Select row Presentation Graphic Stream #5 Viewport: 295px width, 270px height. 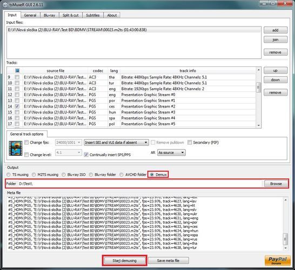[131, 124]
